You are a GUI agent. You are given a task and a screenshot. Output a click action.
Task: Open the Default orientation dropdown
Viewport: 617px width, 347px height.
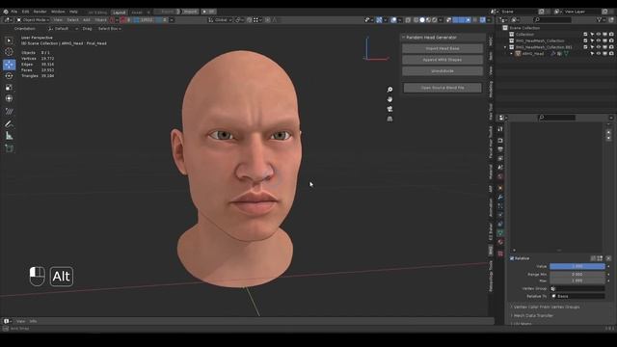tap(63, 29)
